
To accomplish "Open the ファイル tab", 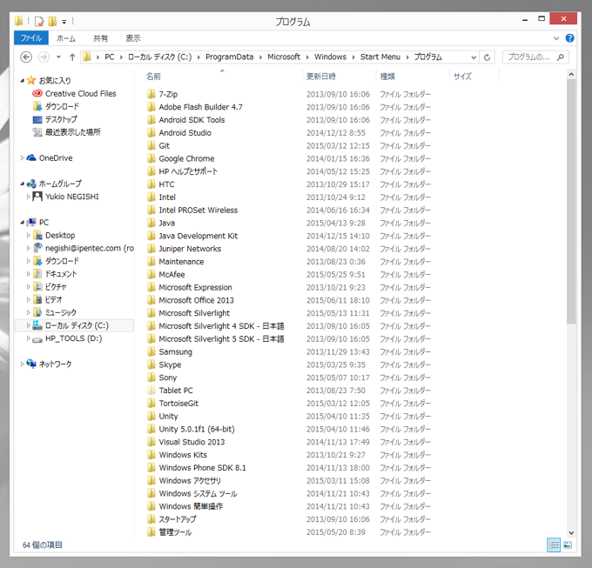I will [x=31, y=37].
